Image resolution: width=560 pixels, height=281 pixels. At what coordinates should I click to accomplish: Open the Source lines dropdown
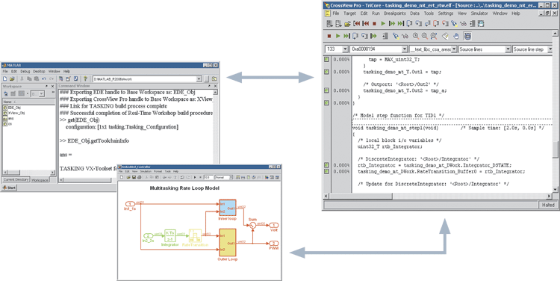[508, 49]
